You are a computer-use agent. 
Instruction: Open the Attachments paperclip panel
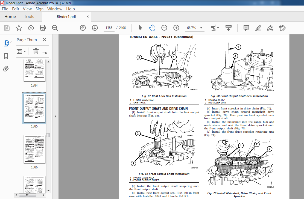6,69
